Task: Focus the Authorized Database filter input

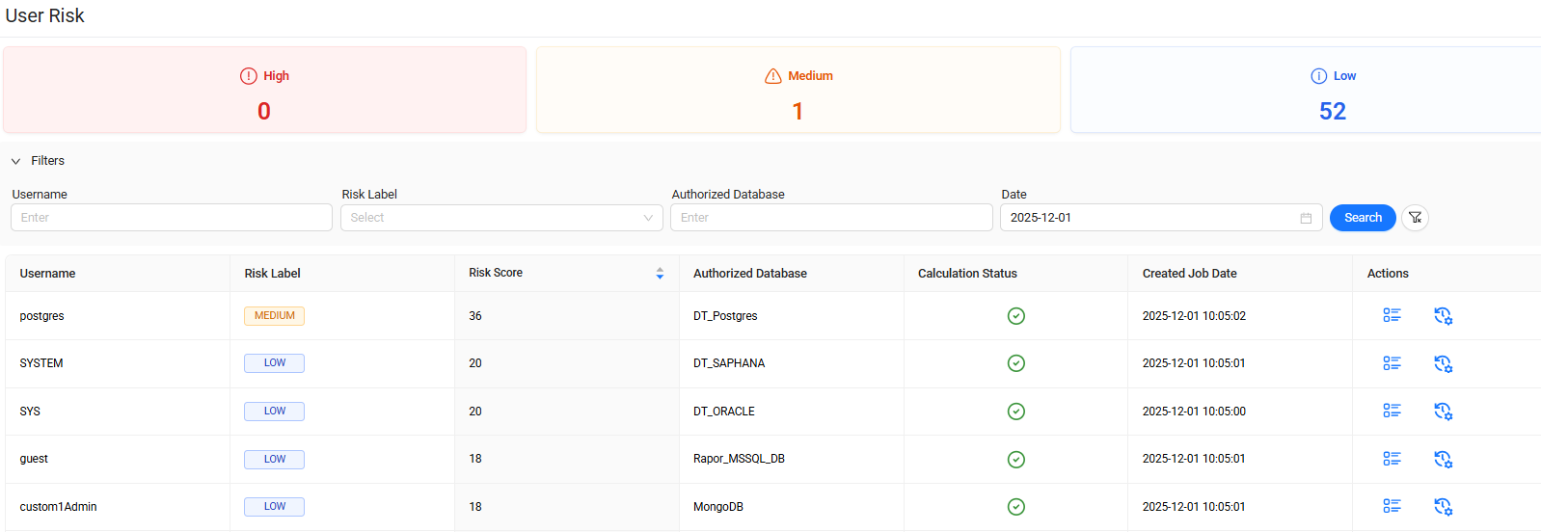Action: click(x=831, y=218)
